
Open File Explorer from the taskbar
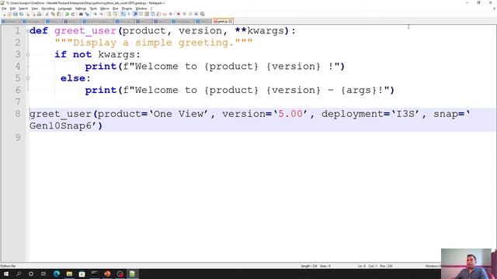pos(69,274)
